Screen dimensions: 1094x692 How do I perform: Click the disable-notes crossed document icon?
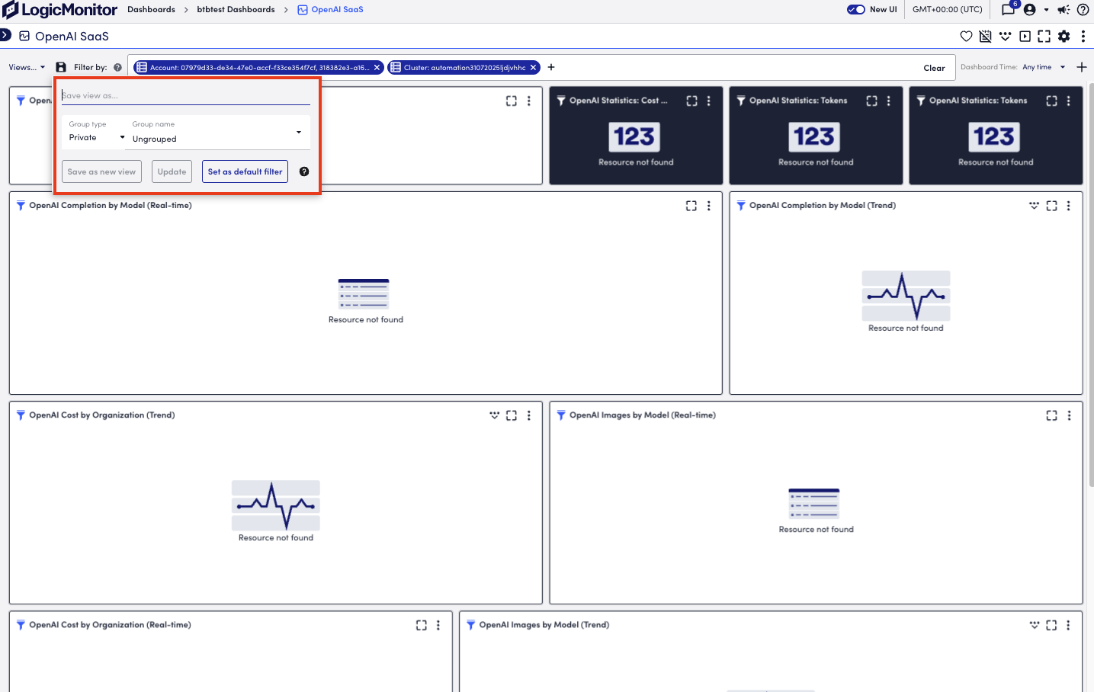[986, 36]
